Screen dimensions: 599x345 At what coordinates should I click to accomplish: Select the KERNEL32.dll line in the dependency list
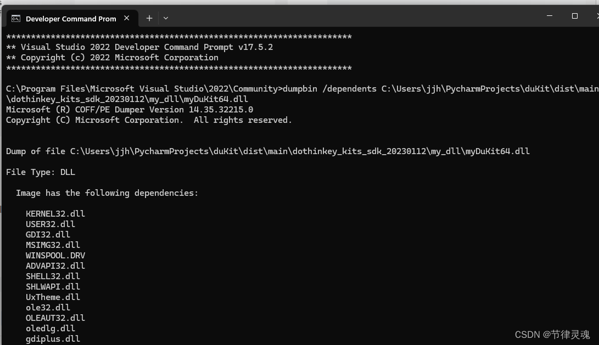click(x=55, y=213)
